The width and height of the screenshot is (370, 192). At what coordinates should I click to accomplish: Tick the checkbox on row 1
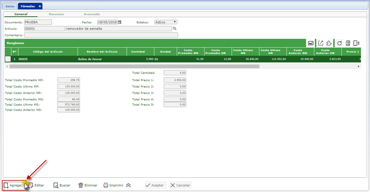(x=8, y=59)
